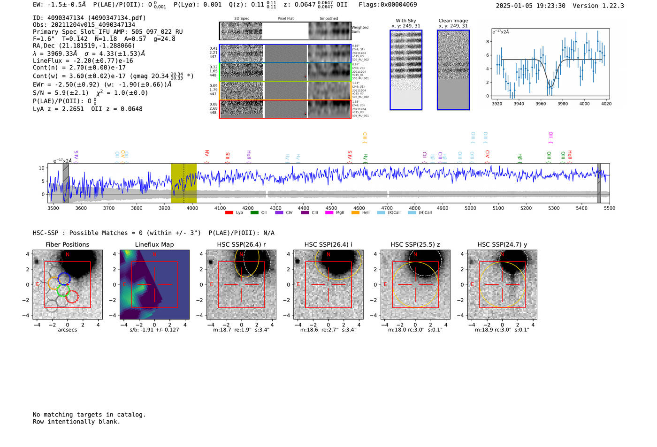This screenshot has width=657, height=447.
Task: Select the orange-outlined 2D spectrum row
Action: [x=285, y=91]
